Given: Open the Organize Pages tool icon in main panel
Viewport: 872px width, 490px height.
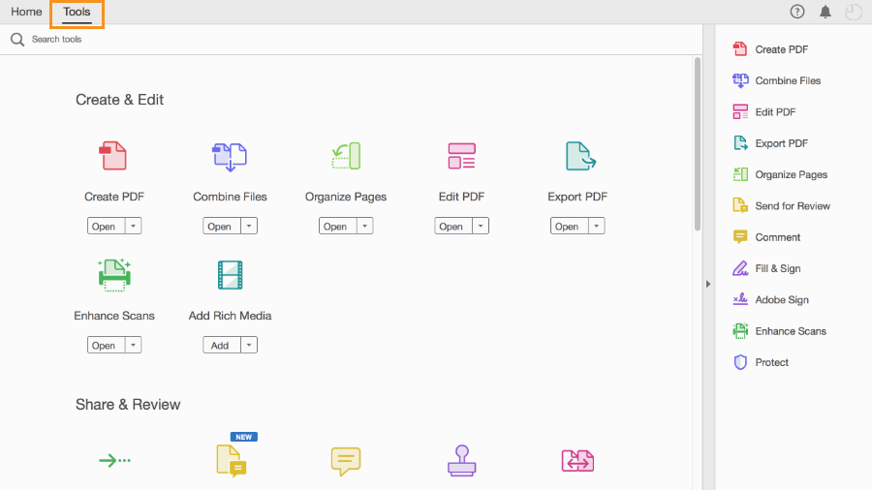Looking at the screenshot, I should (345, 156).
